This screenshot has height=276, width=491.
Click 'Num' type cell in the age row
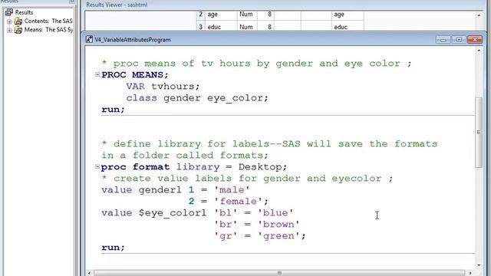point(246,15)
